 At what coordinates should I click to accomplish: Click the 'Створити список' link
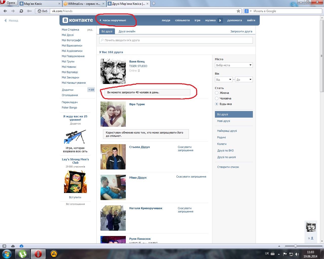click(228, 167)
